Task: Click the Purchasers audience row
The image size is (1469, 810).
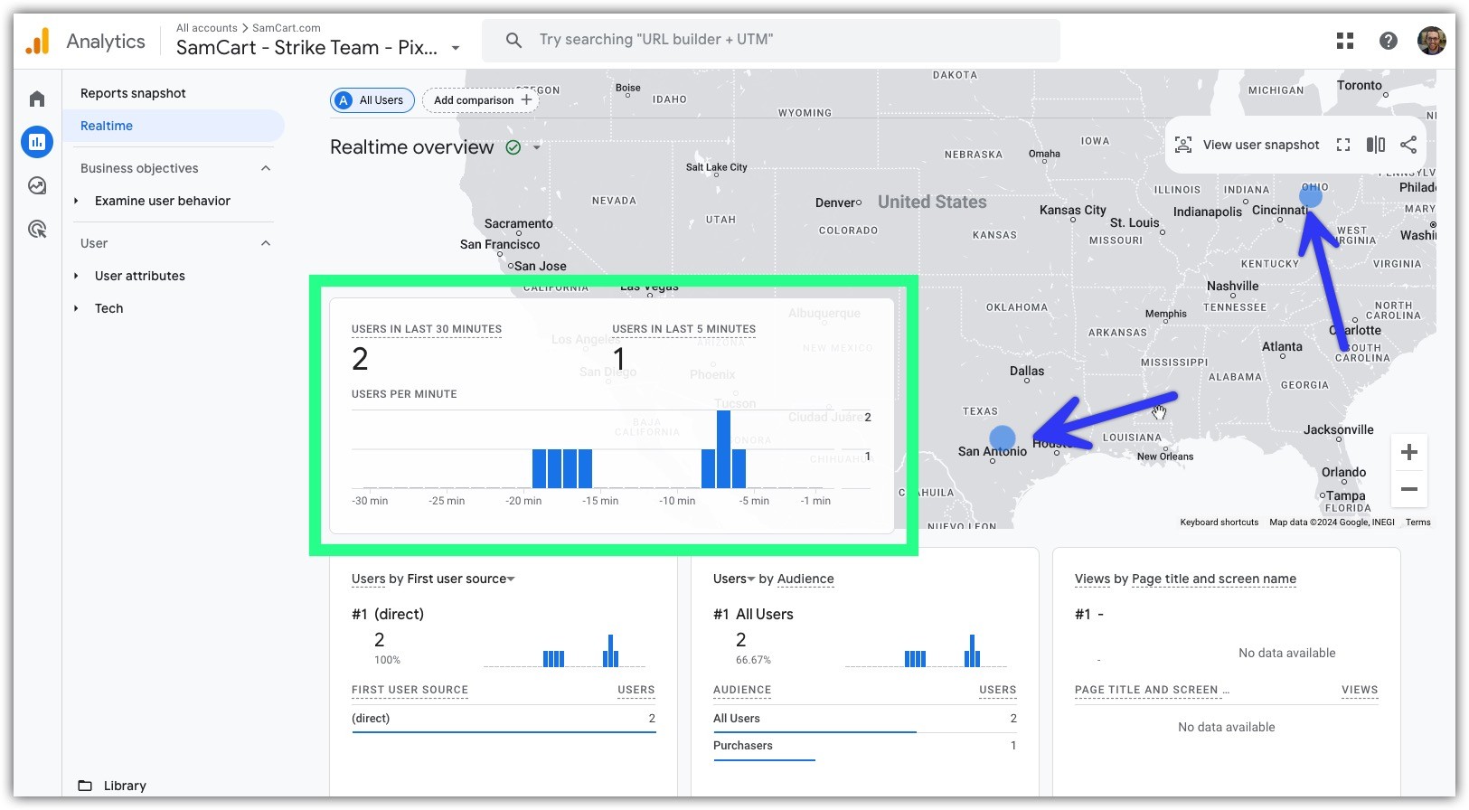Action: point(865,746)
